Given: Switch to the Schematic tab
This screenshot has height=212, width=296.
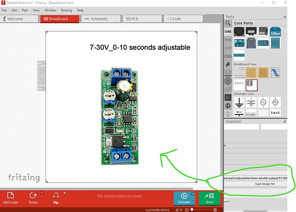Looking at the screenshot, I should [x=101, y=19].
